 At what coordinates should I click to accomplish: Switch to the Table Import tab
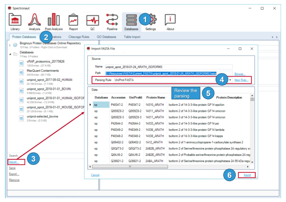pyautogui.click(x=132, y=37)
